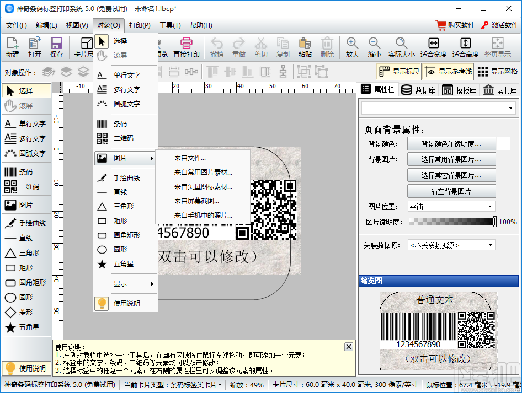This screenshot has width=522, height=393.
Task: Choose 来自屏幕截图 from the picture submenu
Action: coord(196,201)
